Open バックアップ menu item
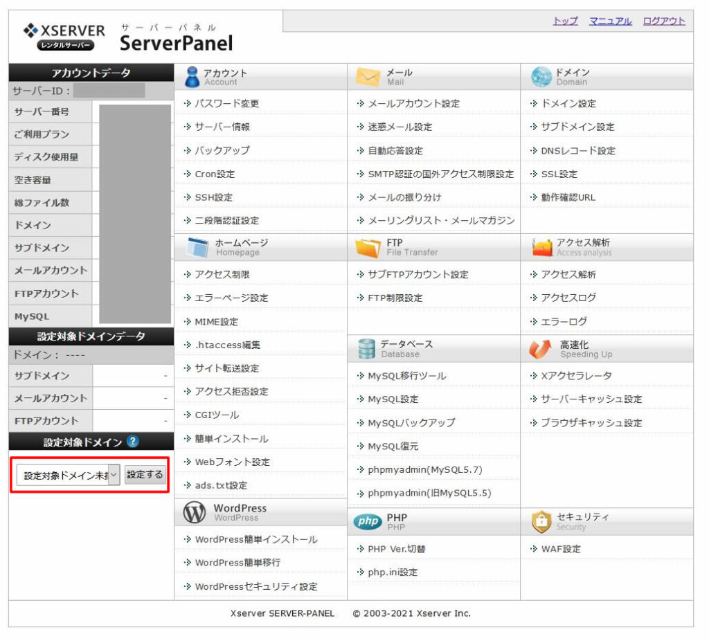 (x=222, y=150)
